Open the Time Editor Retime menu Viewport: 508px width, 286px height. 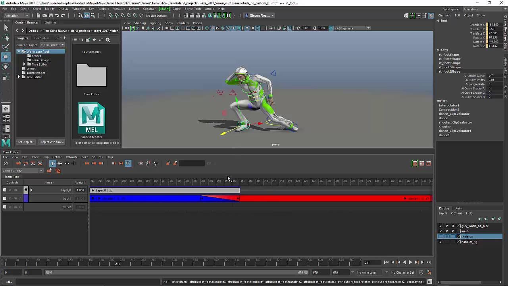click(57, 157)
